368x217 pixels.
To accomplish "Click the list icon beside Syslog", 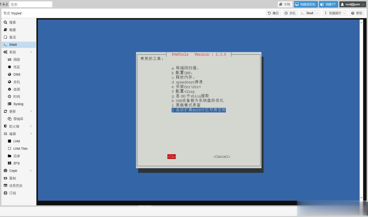I will 10,104.
